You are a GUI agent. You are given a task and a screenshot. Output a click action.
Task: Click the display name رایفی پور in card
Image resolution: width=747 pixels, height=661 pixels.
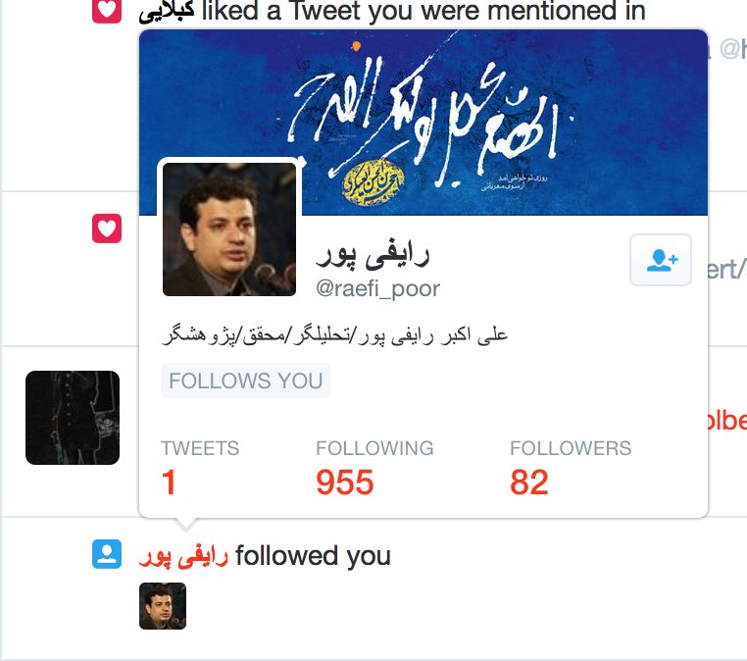pyautogui.click(x=373, y=255)
